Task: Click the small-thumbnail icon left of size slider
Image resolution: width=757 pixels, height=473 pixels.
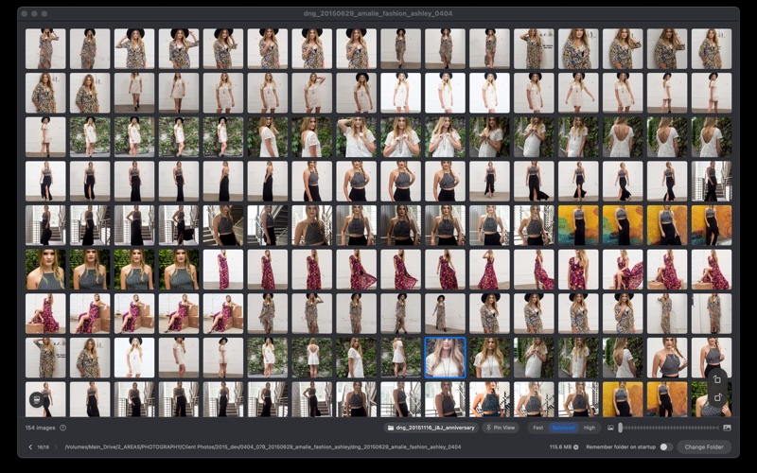Action: pos(610,428)
